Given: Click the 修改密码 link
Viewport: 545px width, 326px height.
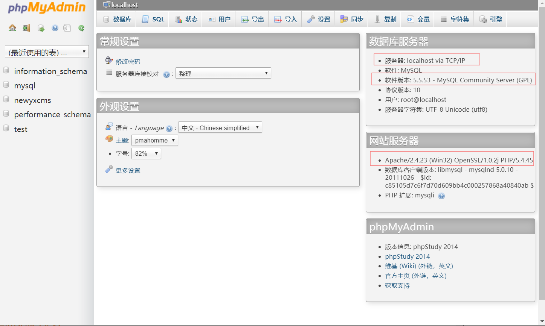Looking at the screenshot, I should 128,62.
